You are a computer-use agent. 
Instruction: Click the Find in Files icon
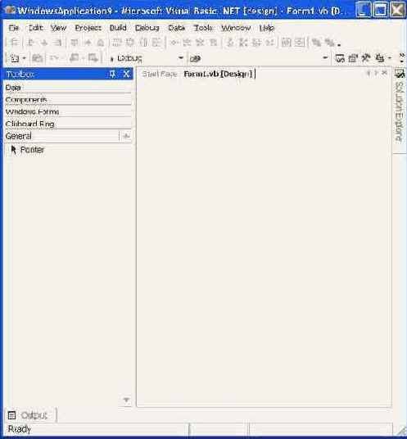coord(196,59)
